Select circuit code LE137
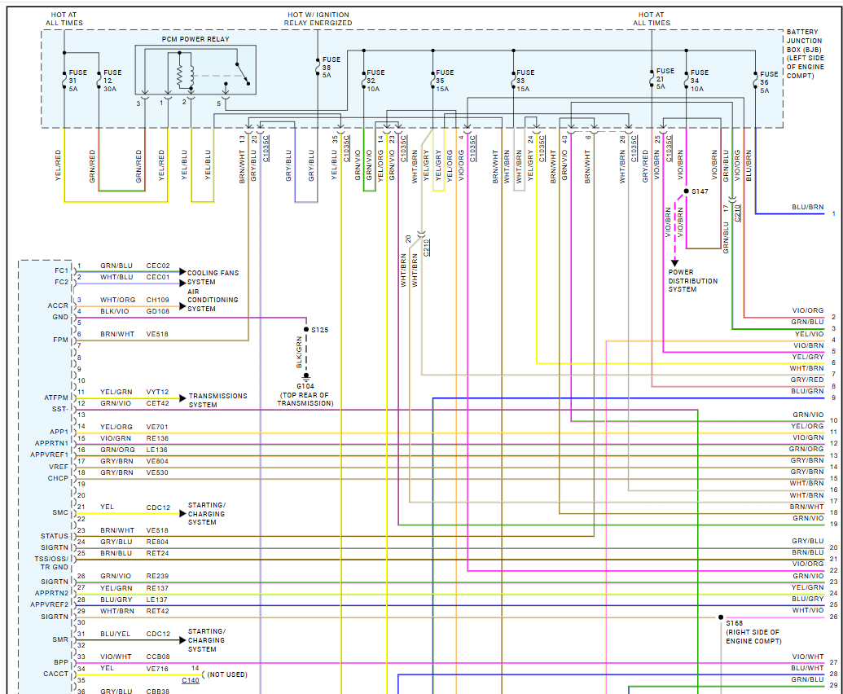Viewport: 843px width, 694px height. coord(156,600)
